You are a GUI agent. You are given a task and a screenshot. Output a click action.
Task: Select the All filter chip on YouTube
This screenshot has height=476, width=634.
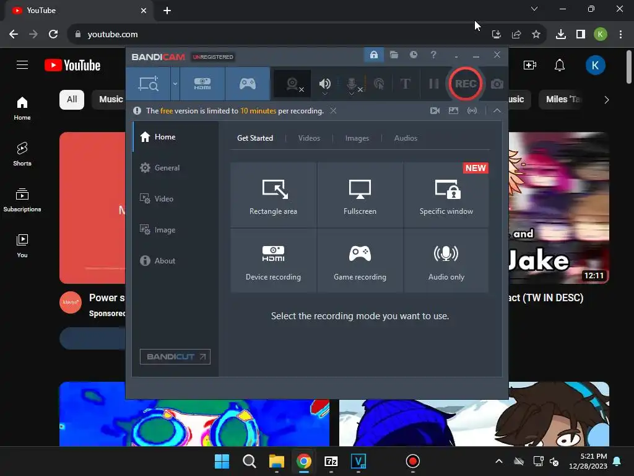72,100
